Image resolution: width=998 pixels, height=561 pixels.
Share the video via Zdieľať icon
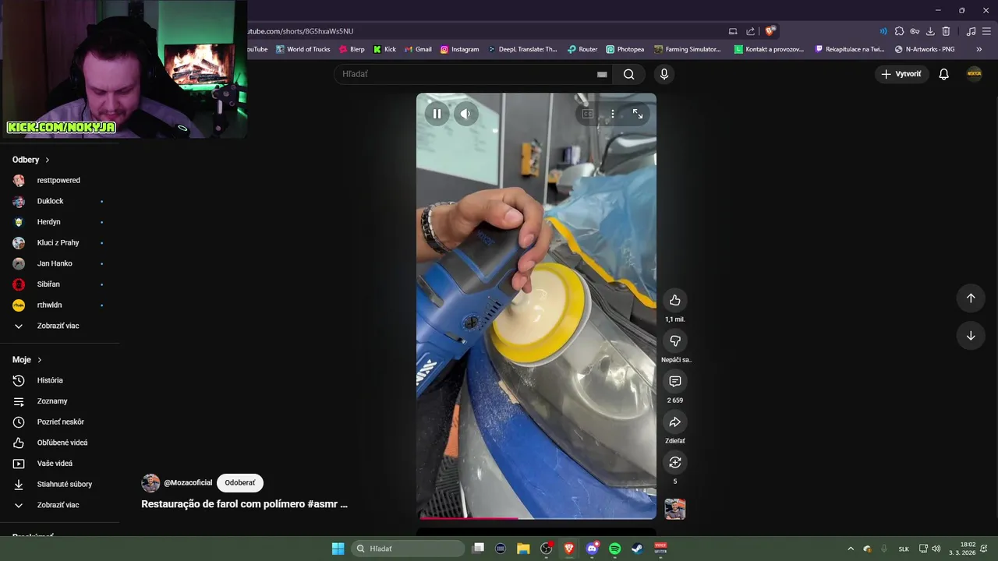point(675,422)
